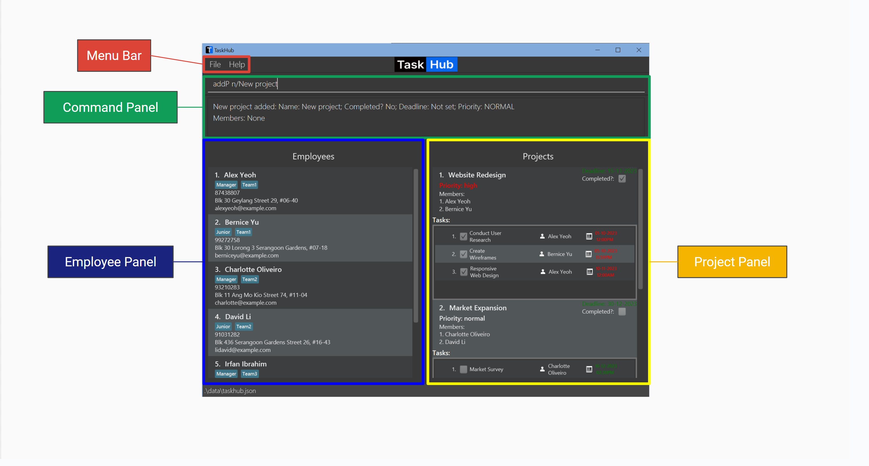Click phone number 91031282

tap(227, 334)
